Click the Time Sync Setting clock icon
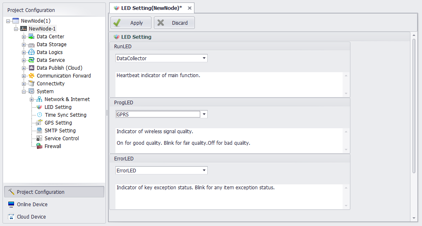 coord(39,115)
